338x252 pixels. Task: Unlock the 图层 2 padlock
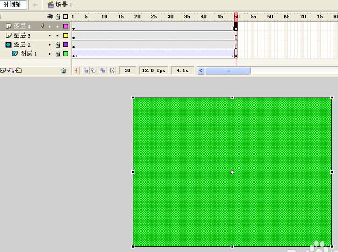click(58, 45)
